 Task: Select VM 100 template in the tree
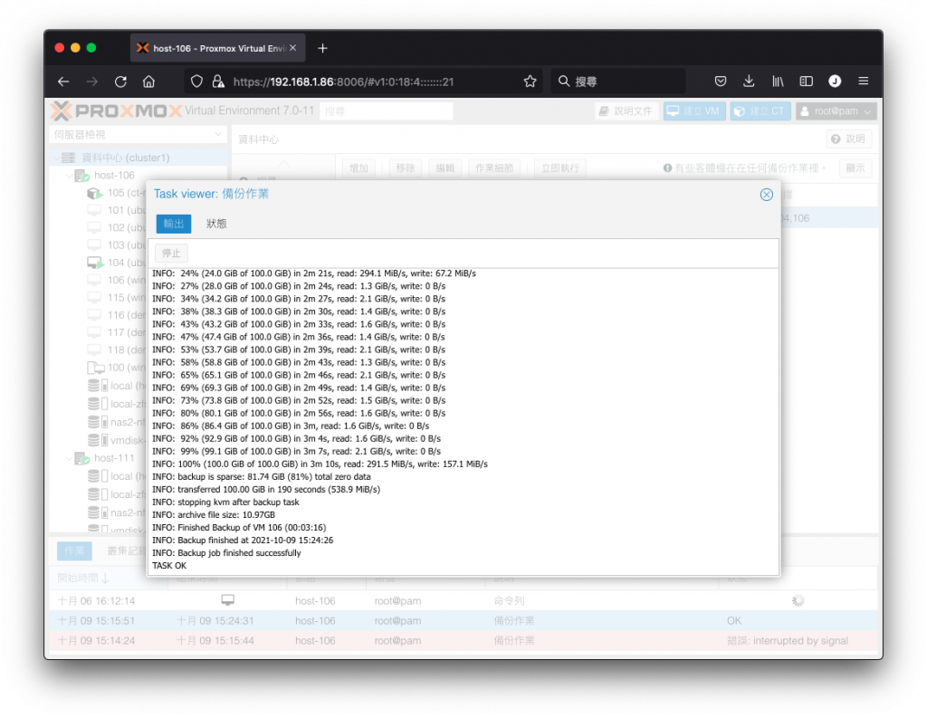pos(116,368)
